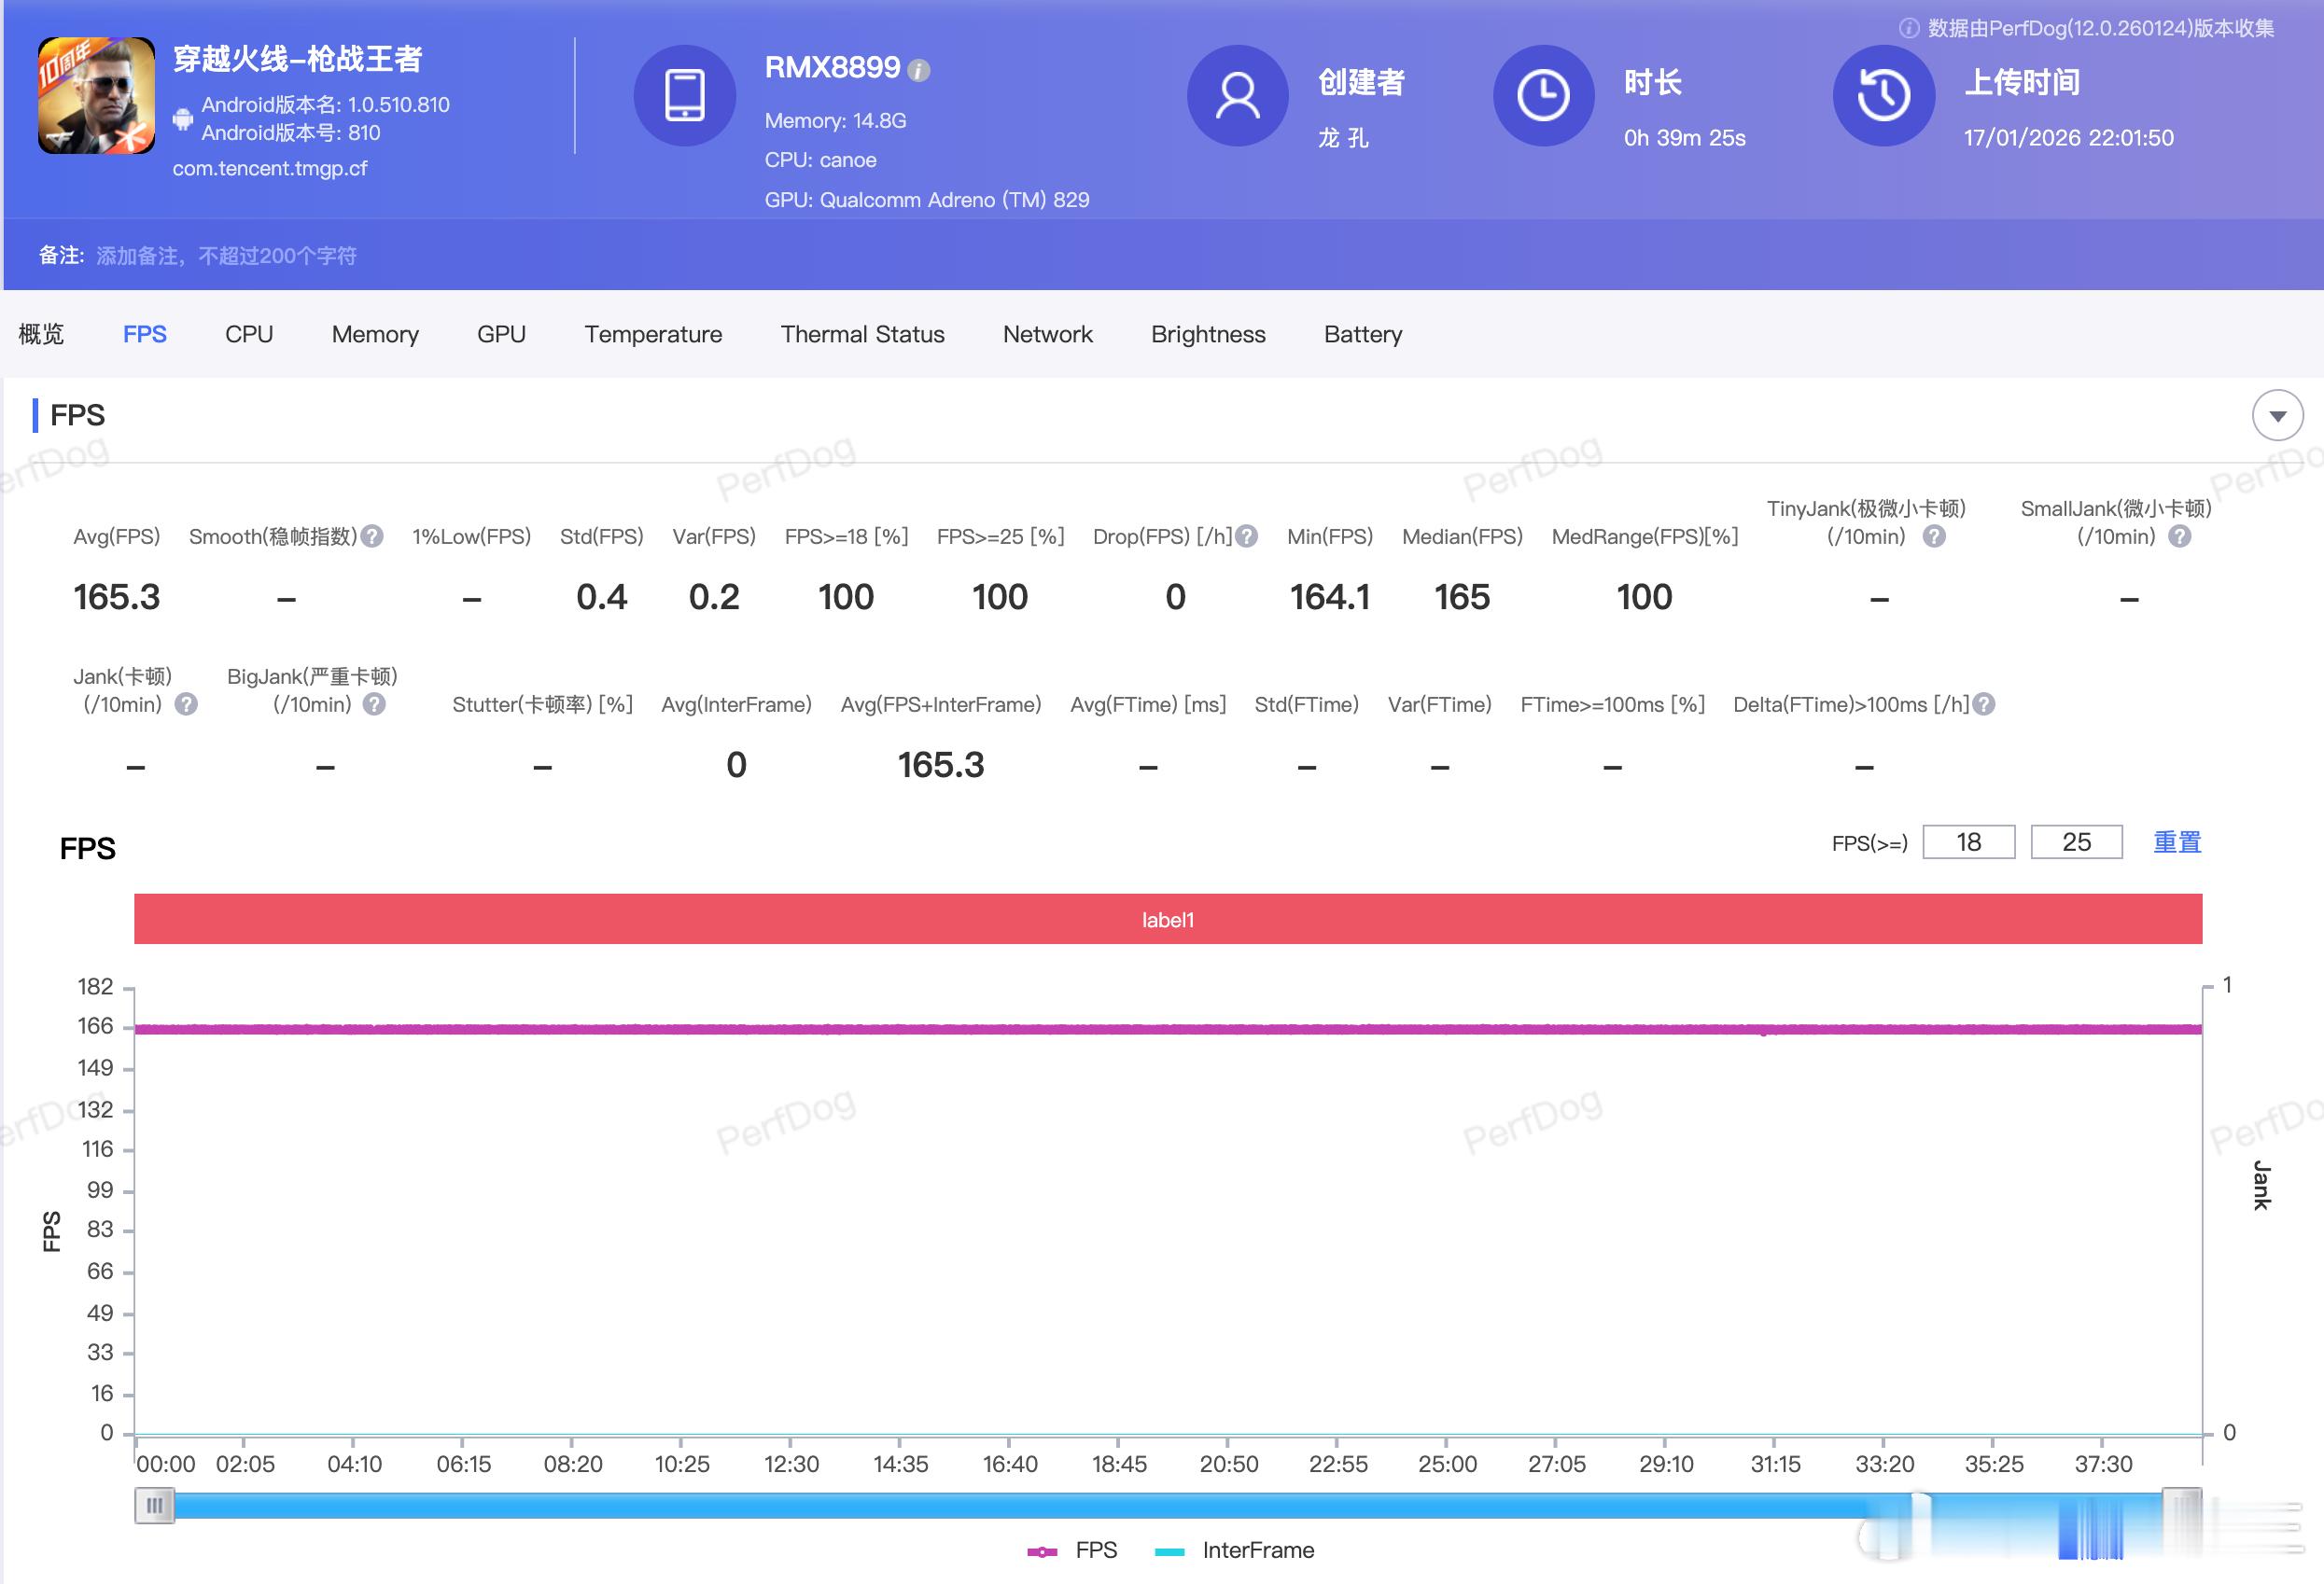Click the game app thumbnail
Image resolution: width=2324 pixels, height=1584 pixels.
96,96
